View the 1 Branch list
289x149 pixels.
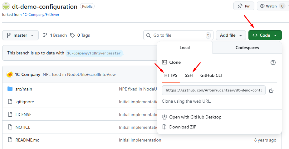(55, 35)
